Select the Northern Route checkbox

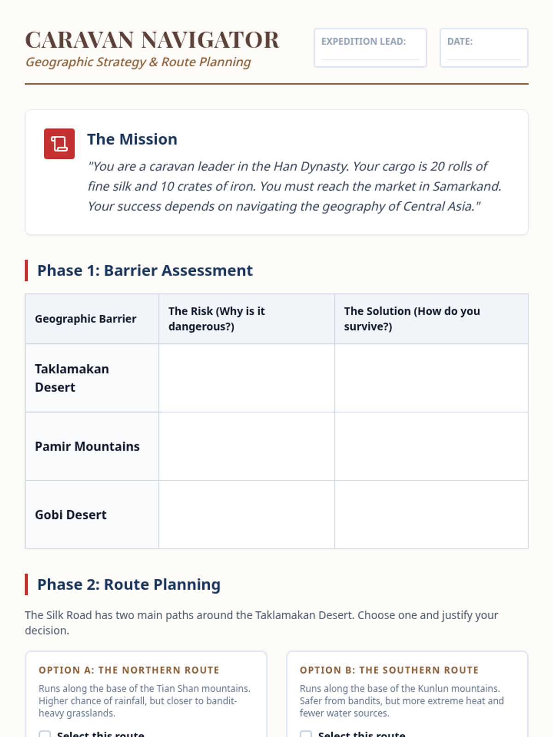45,734
